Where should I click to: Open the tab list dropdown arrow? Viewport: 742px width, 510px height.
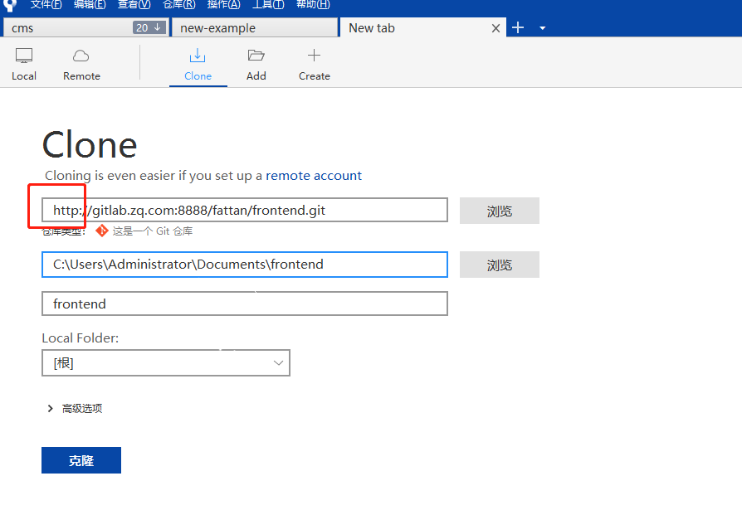[x=542, y=28]
